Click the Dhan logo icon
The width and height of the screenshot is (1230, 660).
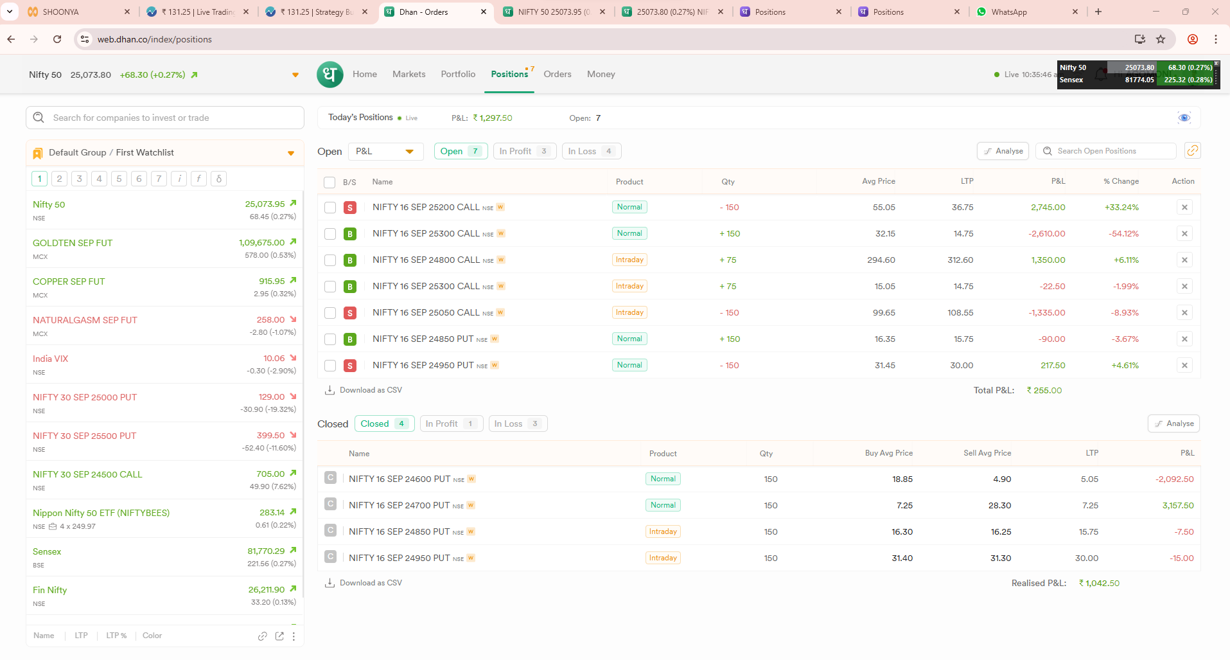click(329, 75)
